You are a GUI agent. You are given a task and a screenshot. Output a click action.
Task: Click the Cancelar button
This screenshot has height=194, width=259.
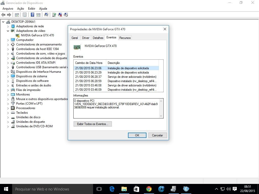tap(157, 135)
